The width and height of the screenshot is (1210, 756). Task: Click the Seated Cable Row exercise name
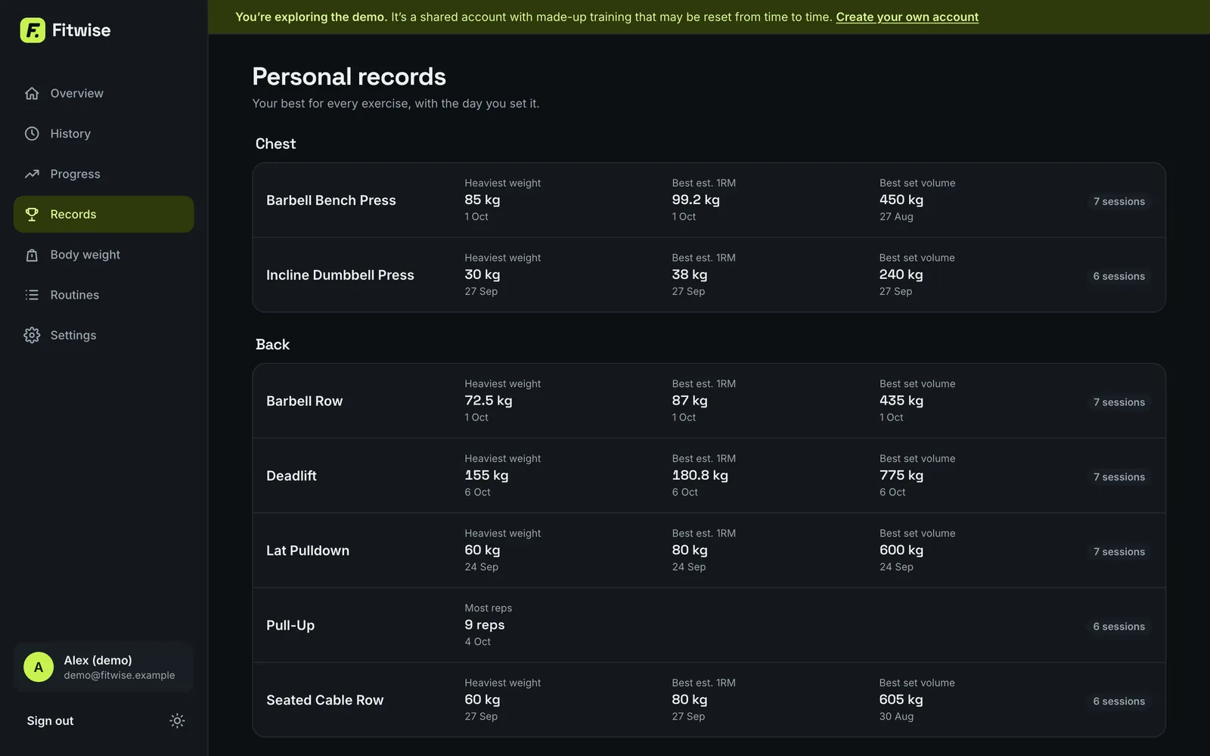(325, 701)
